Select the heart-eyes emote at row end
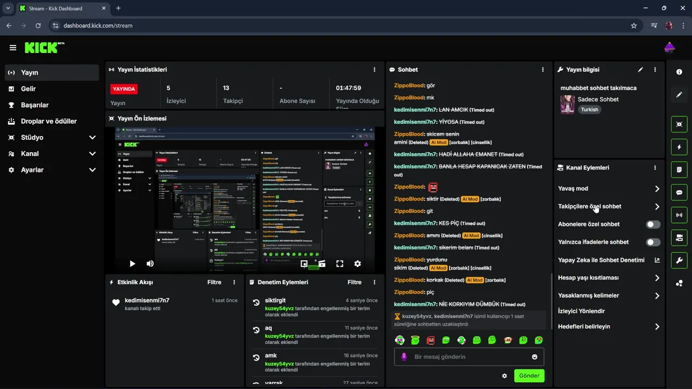This screenshot has width=692, height=389. pyautogui.click(x=539, y=340)
